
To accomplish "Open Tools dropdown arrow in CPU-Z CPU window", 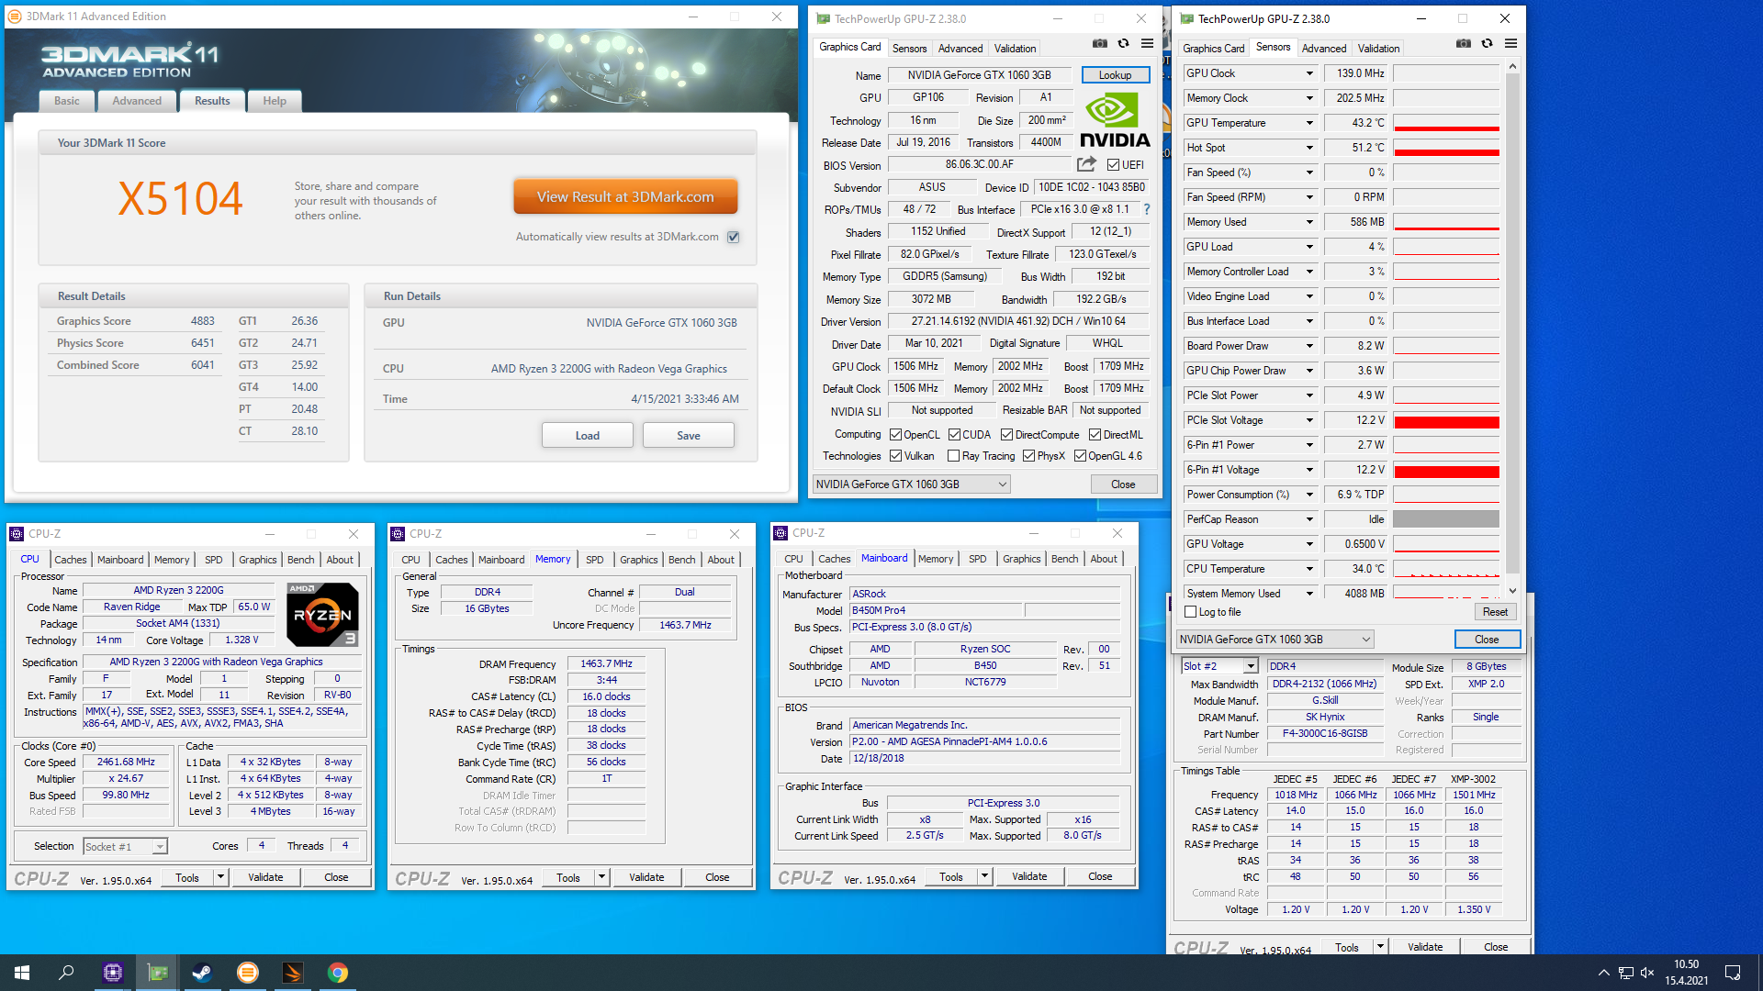I will 220,877.
